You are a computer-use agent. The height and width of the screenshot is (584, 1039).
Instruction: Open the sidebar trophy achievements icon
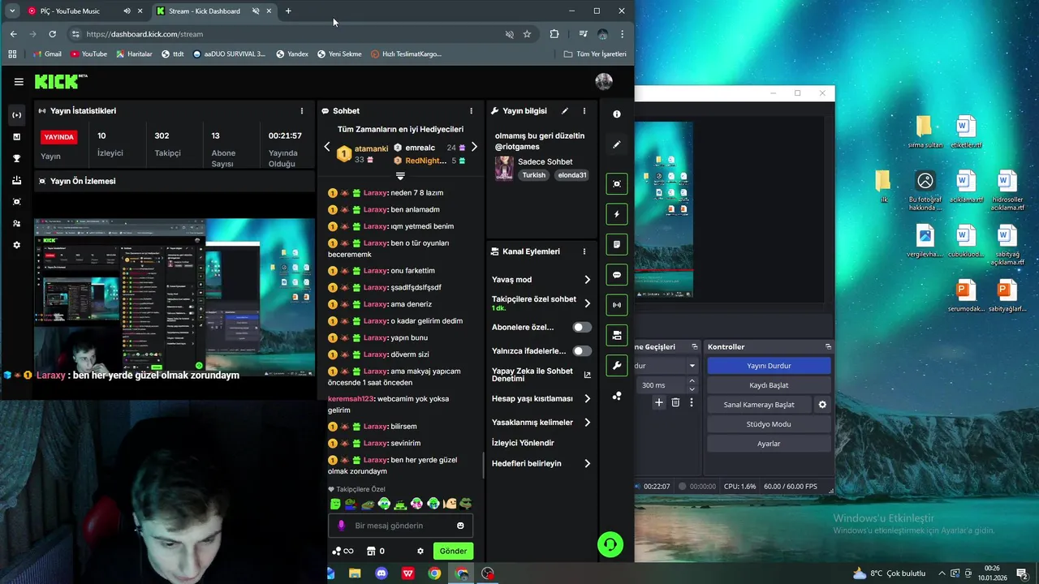point(16,158)
